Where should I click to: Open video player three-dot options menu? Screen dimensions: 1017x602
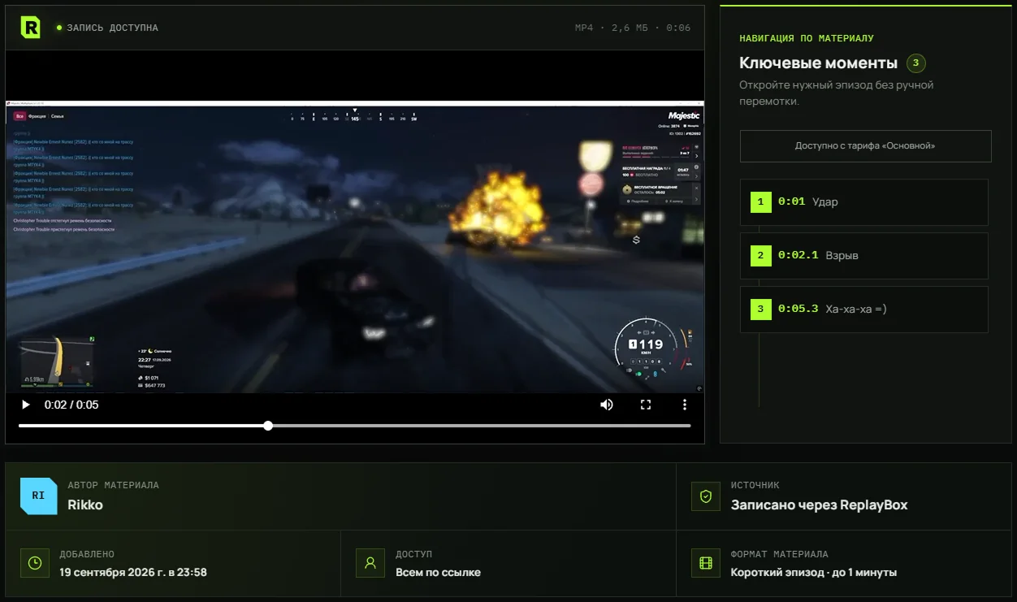[685, 405]
